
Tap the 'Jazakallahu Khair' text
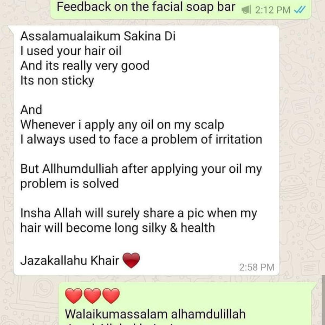[70, 261]
